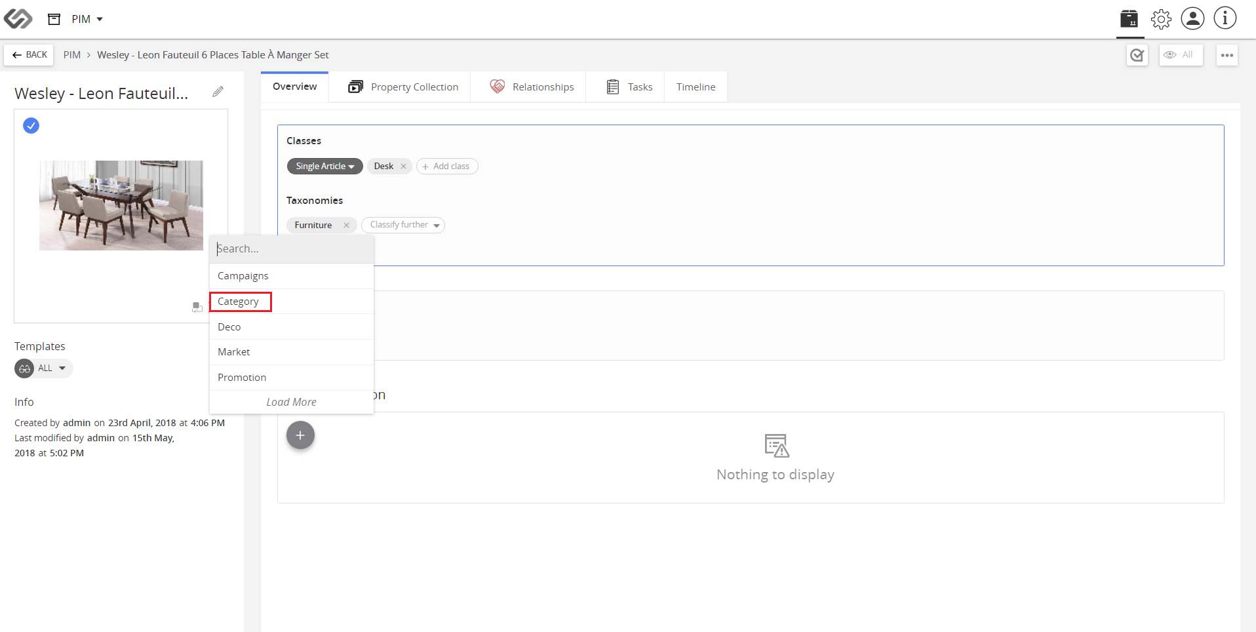The image size is (1256, 632).
Task: Switch to the Property Collection tab
Action: pos(403,87)
